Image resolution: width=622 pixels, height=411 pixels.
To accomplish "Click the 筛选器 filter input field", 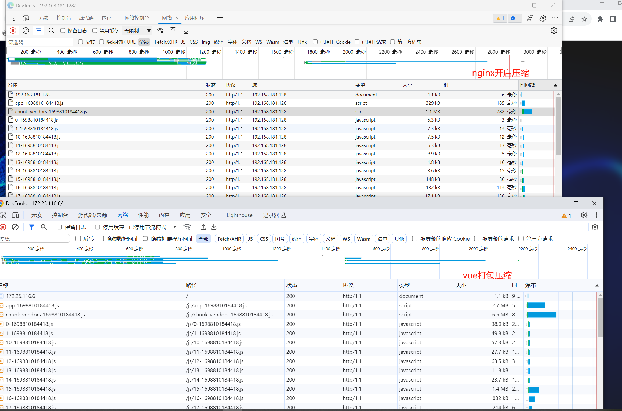I will tap(40, 42).
